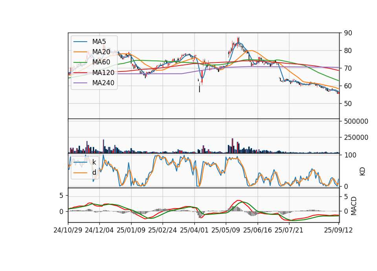Click the 70 price axis label
Image resolution: width=377 pixels, height=271 pixels.
(x=348, y=68)
